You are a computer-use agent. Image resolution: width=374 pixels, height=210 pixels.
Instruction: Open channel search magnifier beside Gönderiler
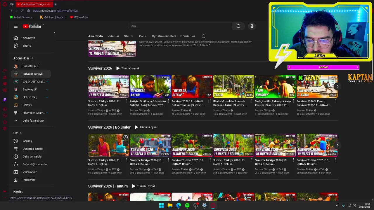(204, 36)
